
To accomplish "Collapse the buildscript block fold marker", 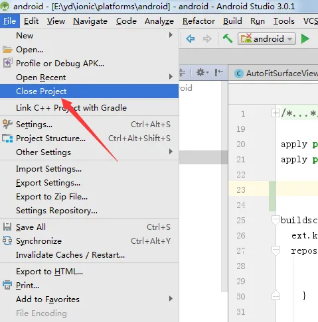I will (x=276, y=221).
